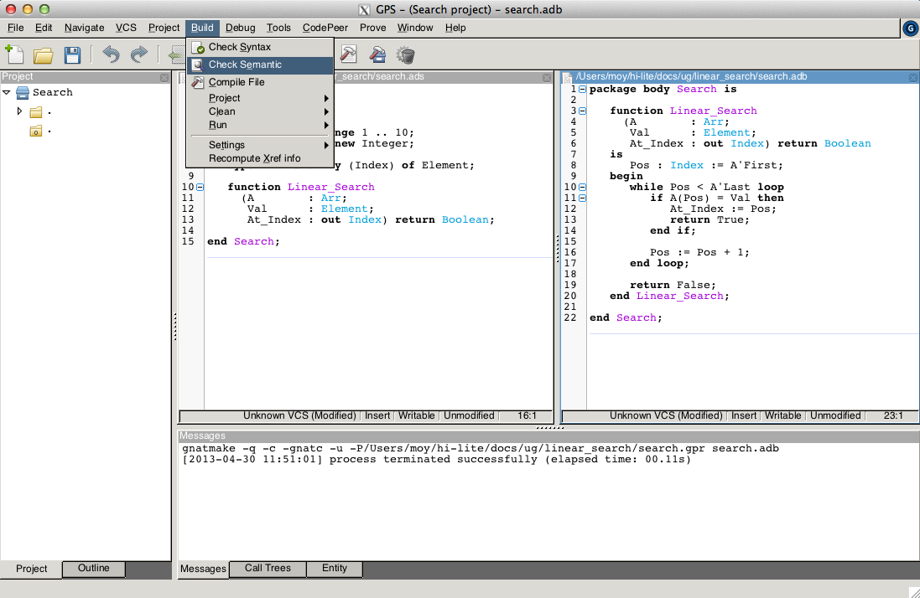Click cursor position 23:1 in search.adb status bar
The height and width of the screenshot is (598, 920).
tap(893, 415)
